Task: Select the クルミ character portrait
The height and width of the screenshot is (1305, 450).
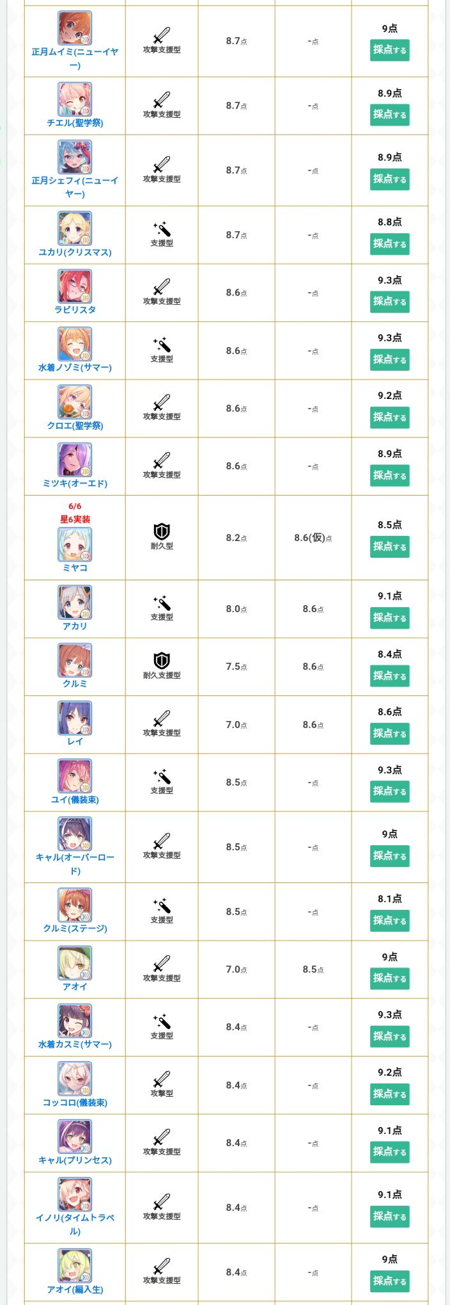Action: pyautogui.click(x=75, y=660)
